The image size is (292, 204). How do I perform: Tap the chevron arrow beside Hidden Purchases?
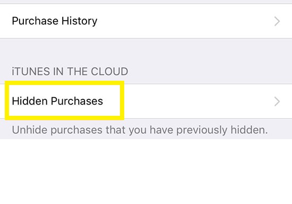[x=277, y=101]
